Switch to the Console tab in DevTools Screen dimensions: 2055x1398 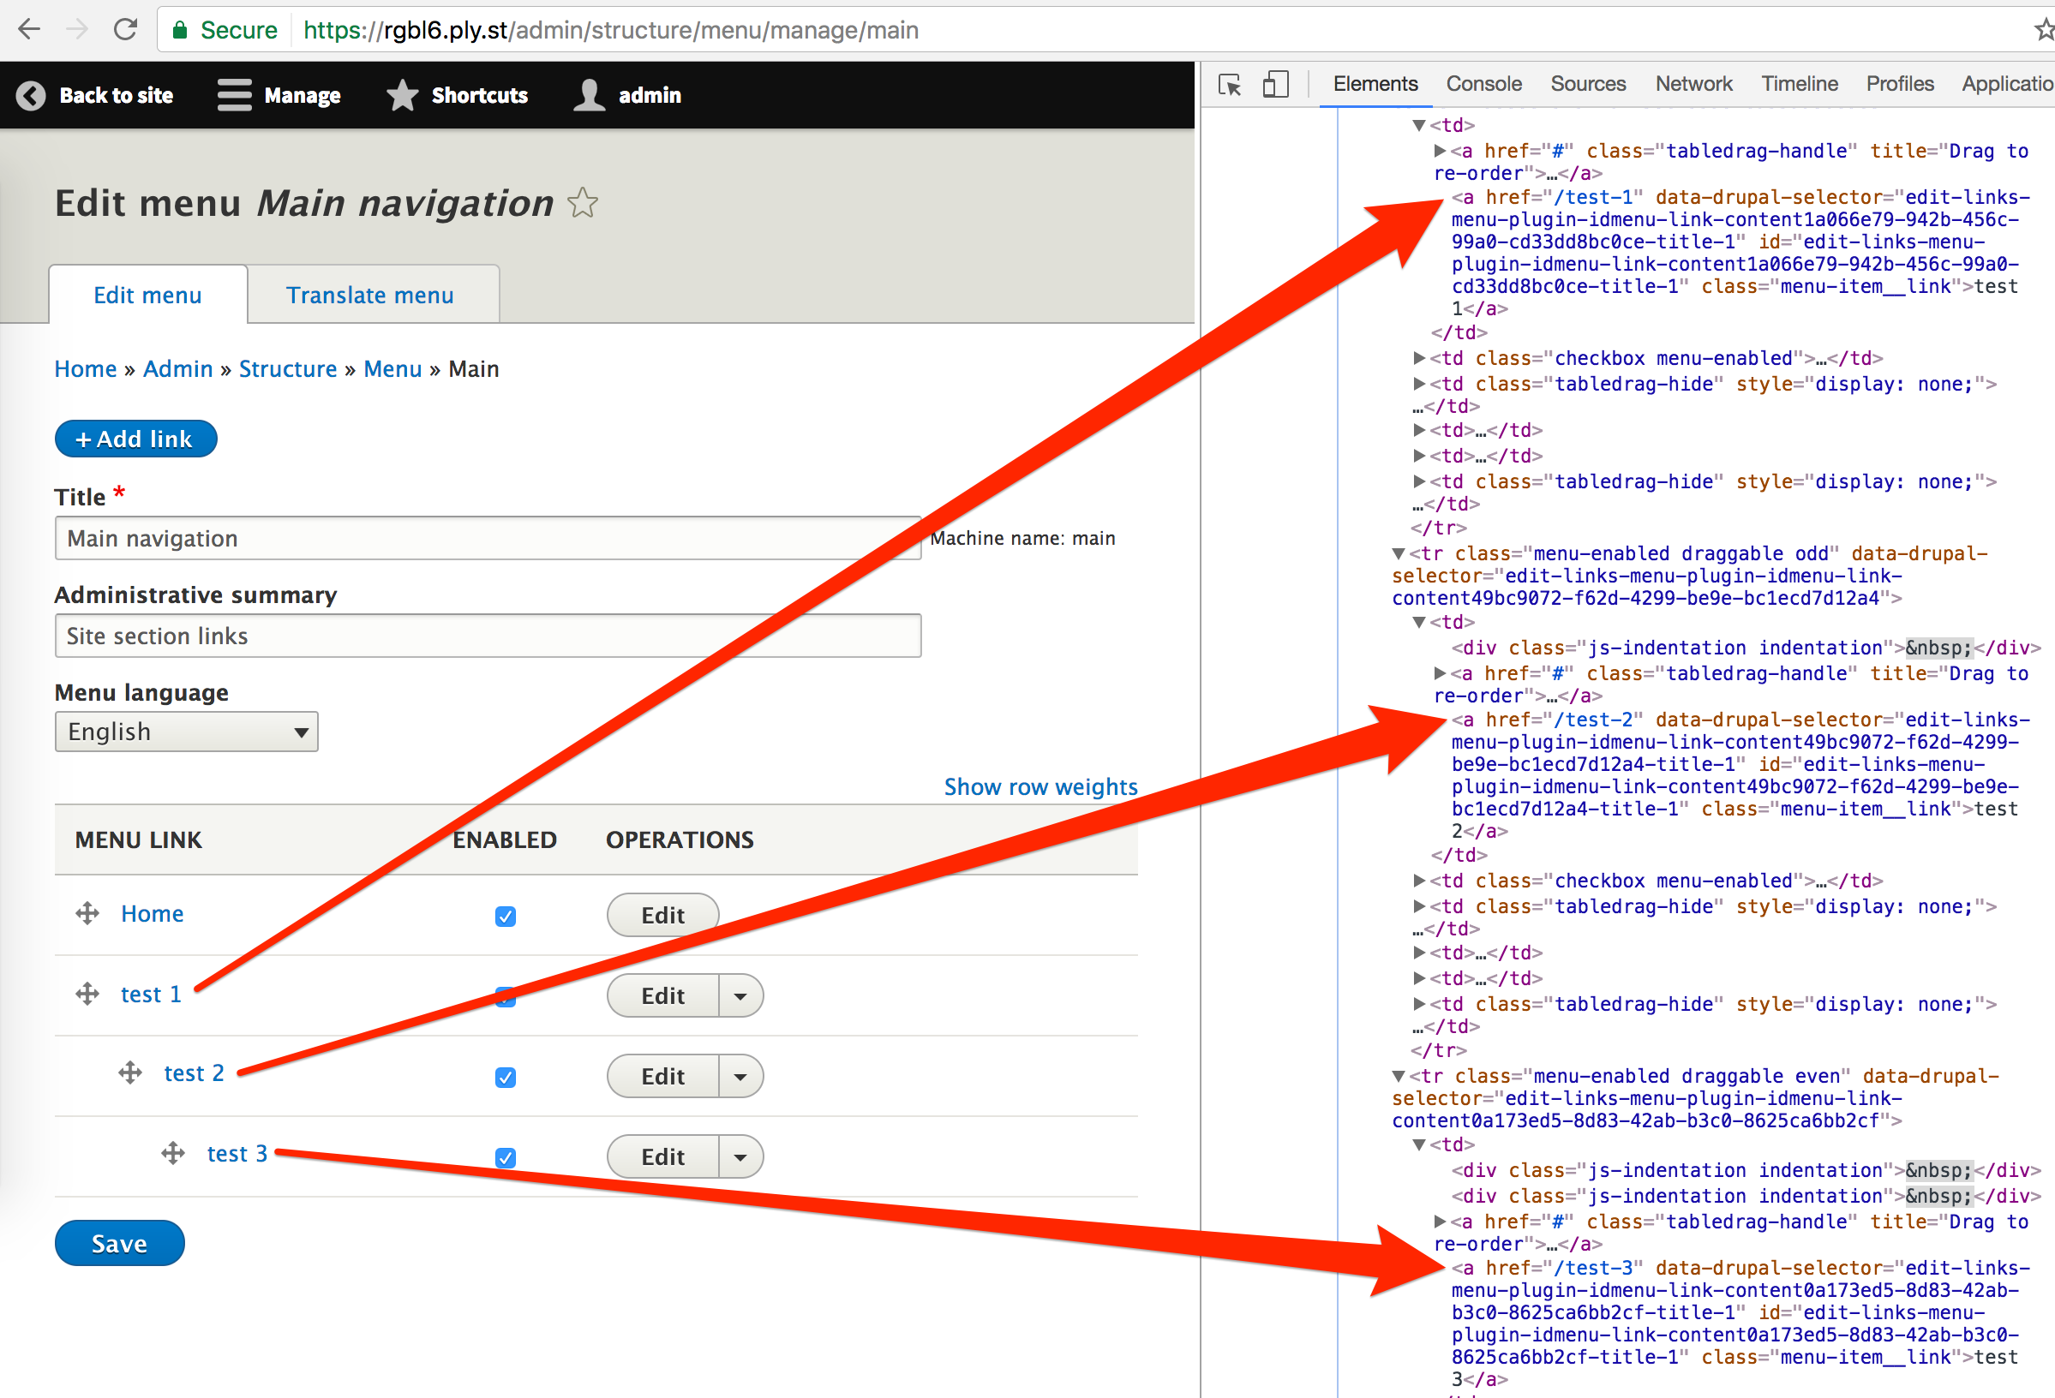click(x=1482, y=83)
